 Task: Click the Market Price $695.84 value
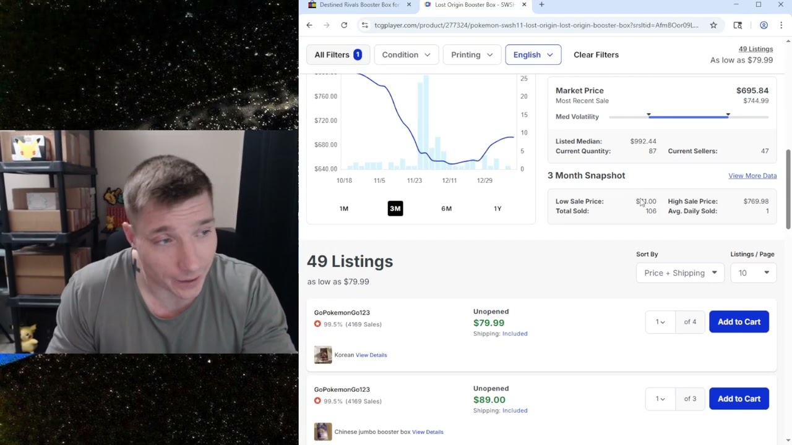(752, 90)
